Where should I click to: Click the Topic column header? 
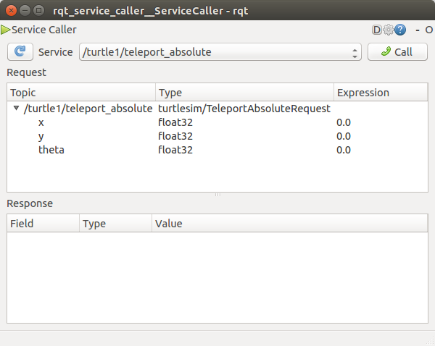click(x=81, y=93)
